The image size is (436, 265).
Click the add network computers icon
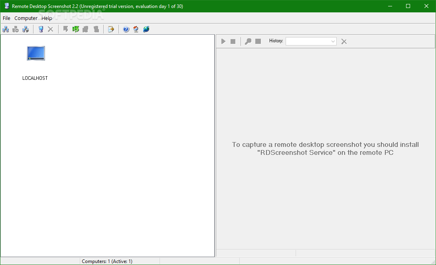click(x=6, y=29)
